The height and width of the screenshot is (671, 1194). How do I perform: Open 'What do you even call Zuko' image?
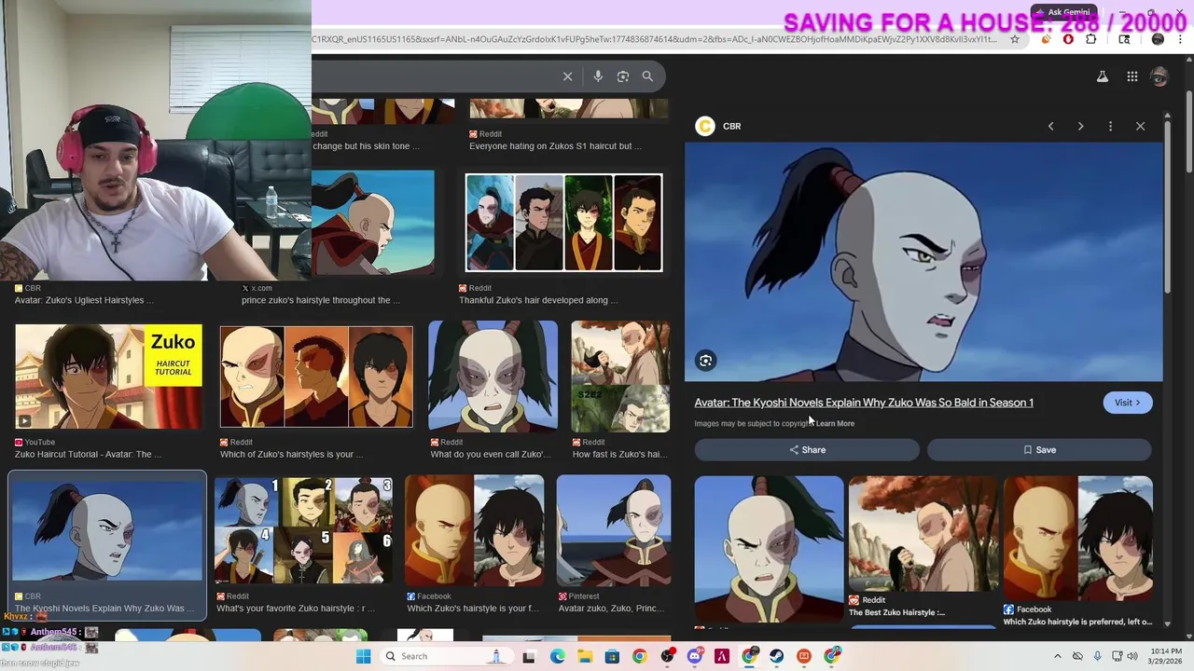click(x=493, y=377)
